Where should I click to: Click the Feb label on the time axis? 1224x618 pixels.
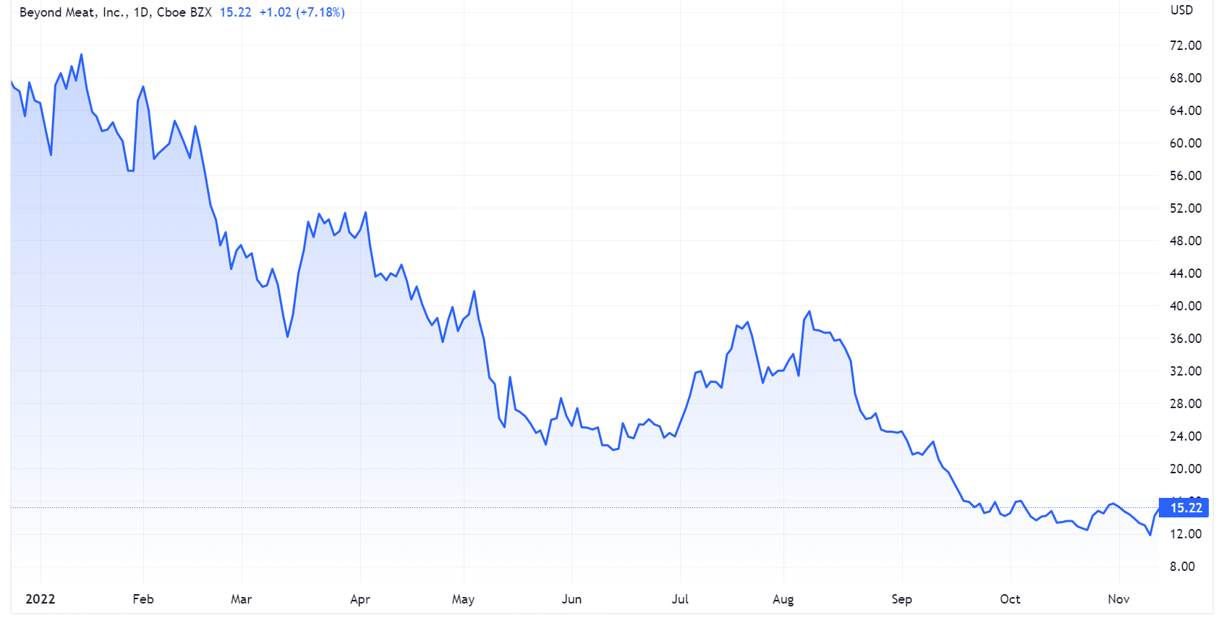[x=143, y=599]
